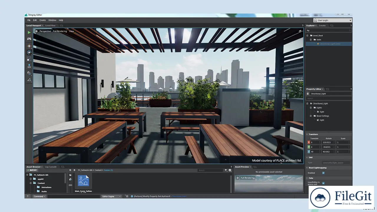Click the gear icon in Asset Preview
The image size is (377, 212).
point(238,178)
